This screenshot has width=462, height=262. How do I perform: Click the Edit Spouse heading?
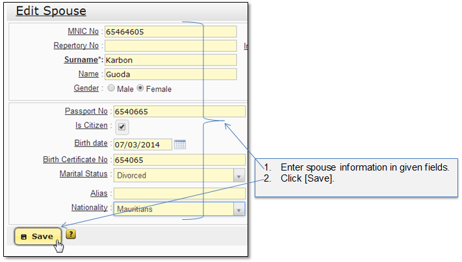[x=51, y=11]
